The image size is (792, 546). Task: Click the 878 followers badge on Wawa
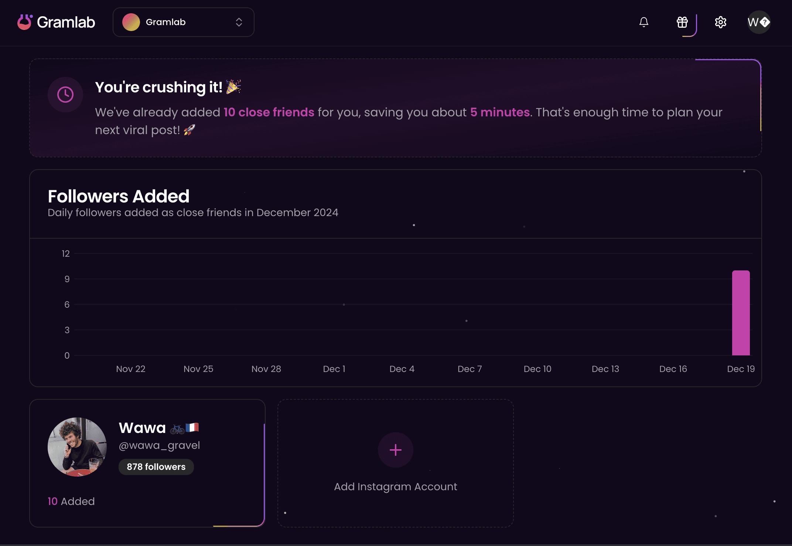click(x=157, y=467)
